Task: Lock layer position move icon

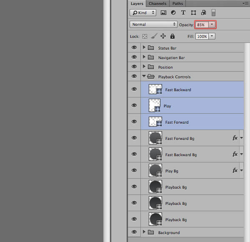Action: (x=163, y=36)
